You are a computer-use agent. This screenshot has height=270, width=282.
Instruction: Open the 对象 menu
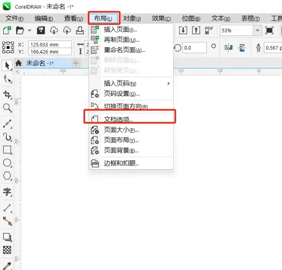[132, 18]
